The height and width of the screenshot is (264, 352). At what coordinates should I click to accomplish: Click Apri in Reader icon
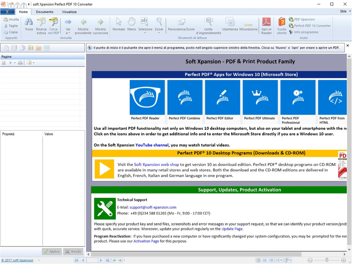(267, 22)
